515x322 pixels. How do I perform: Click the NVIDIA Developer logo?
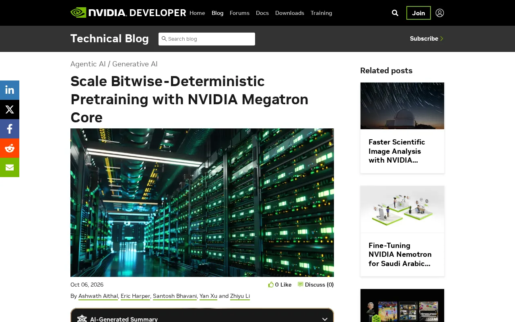(x=128, y=13)
